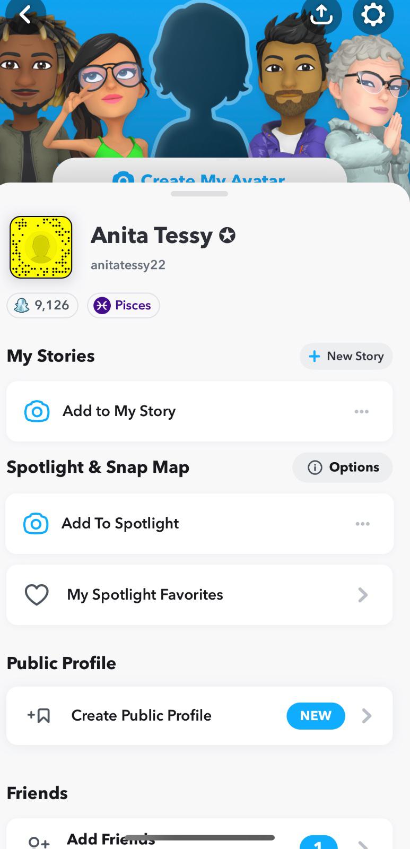Open Spotlight & Snap Map Options

pyautogui.click(x=343, y=467)
